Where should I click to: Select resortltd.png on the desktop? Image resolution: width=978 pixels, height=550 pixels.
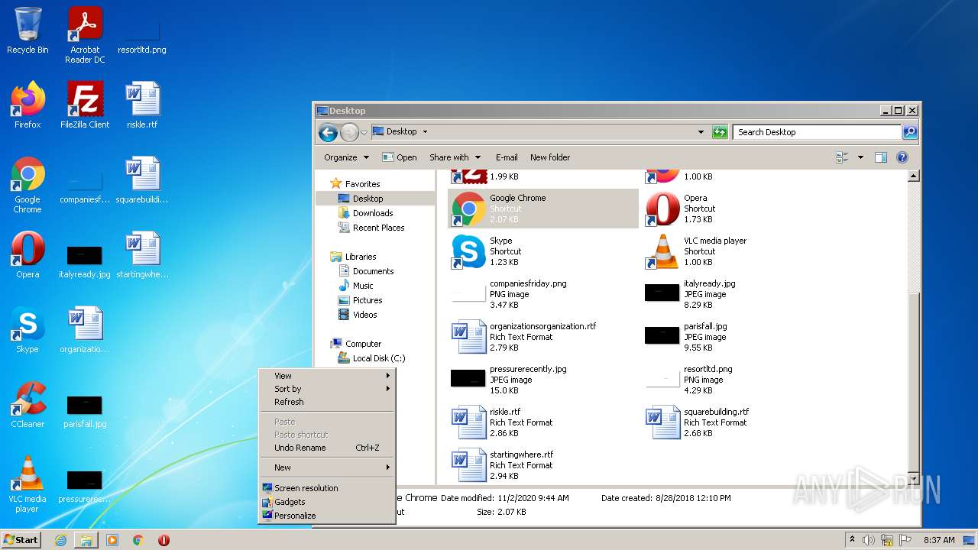pos(142,35)
